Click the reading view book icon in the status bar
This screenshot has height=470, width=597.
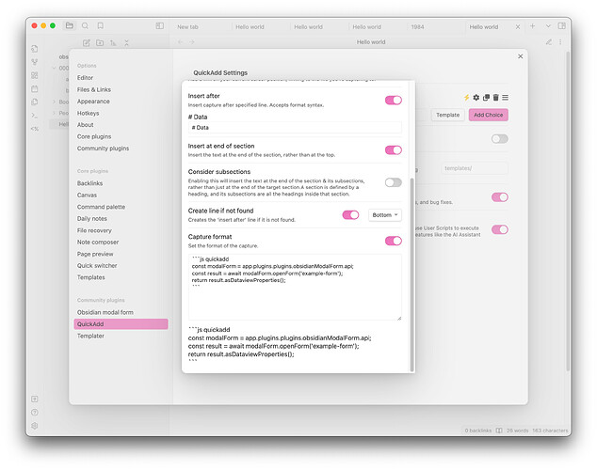[499, 431]
